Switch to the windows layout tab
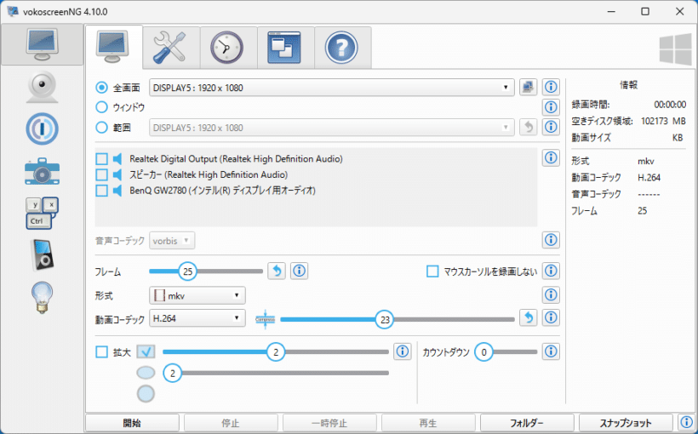Image resolution: width=698 pixels, height=434 pixels. [285, 47]
